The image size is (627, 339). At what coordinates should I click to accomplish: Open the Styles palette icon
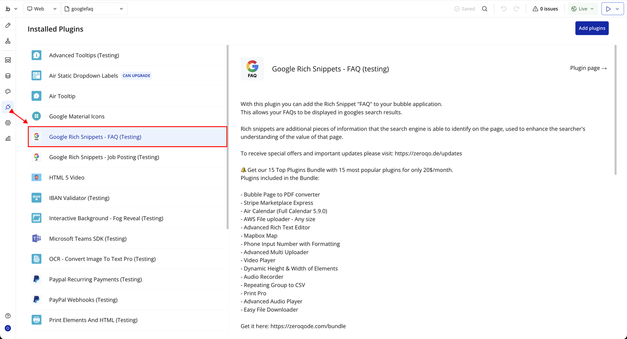[8, 91]
